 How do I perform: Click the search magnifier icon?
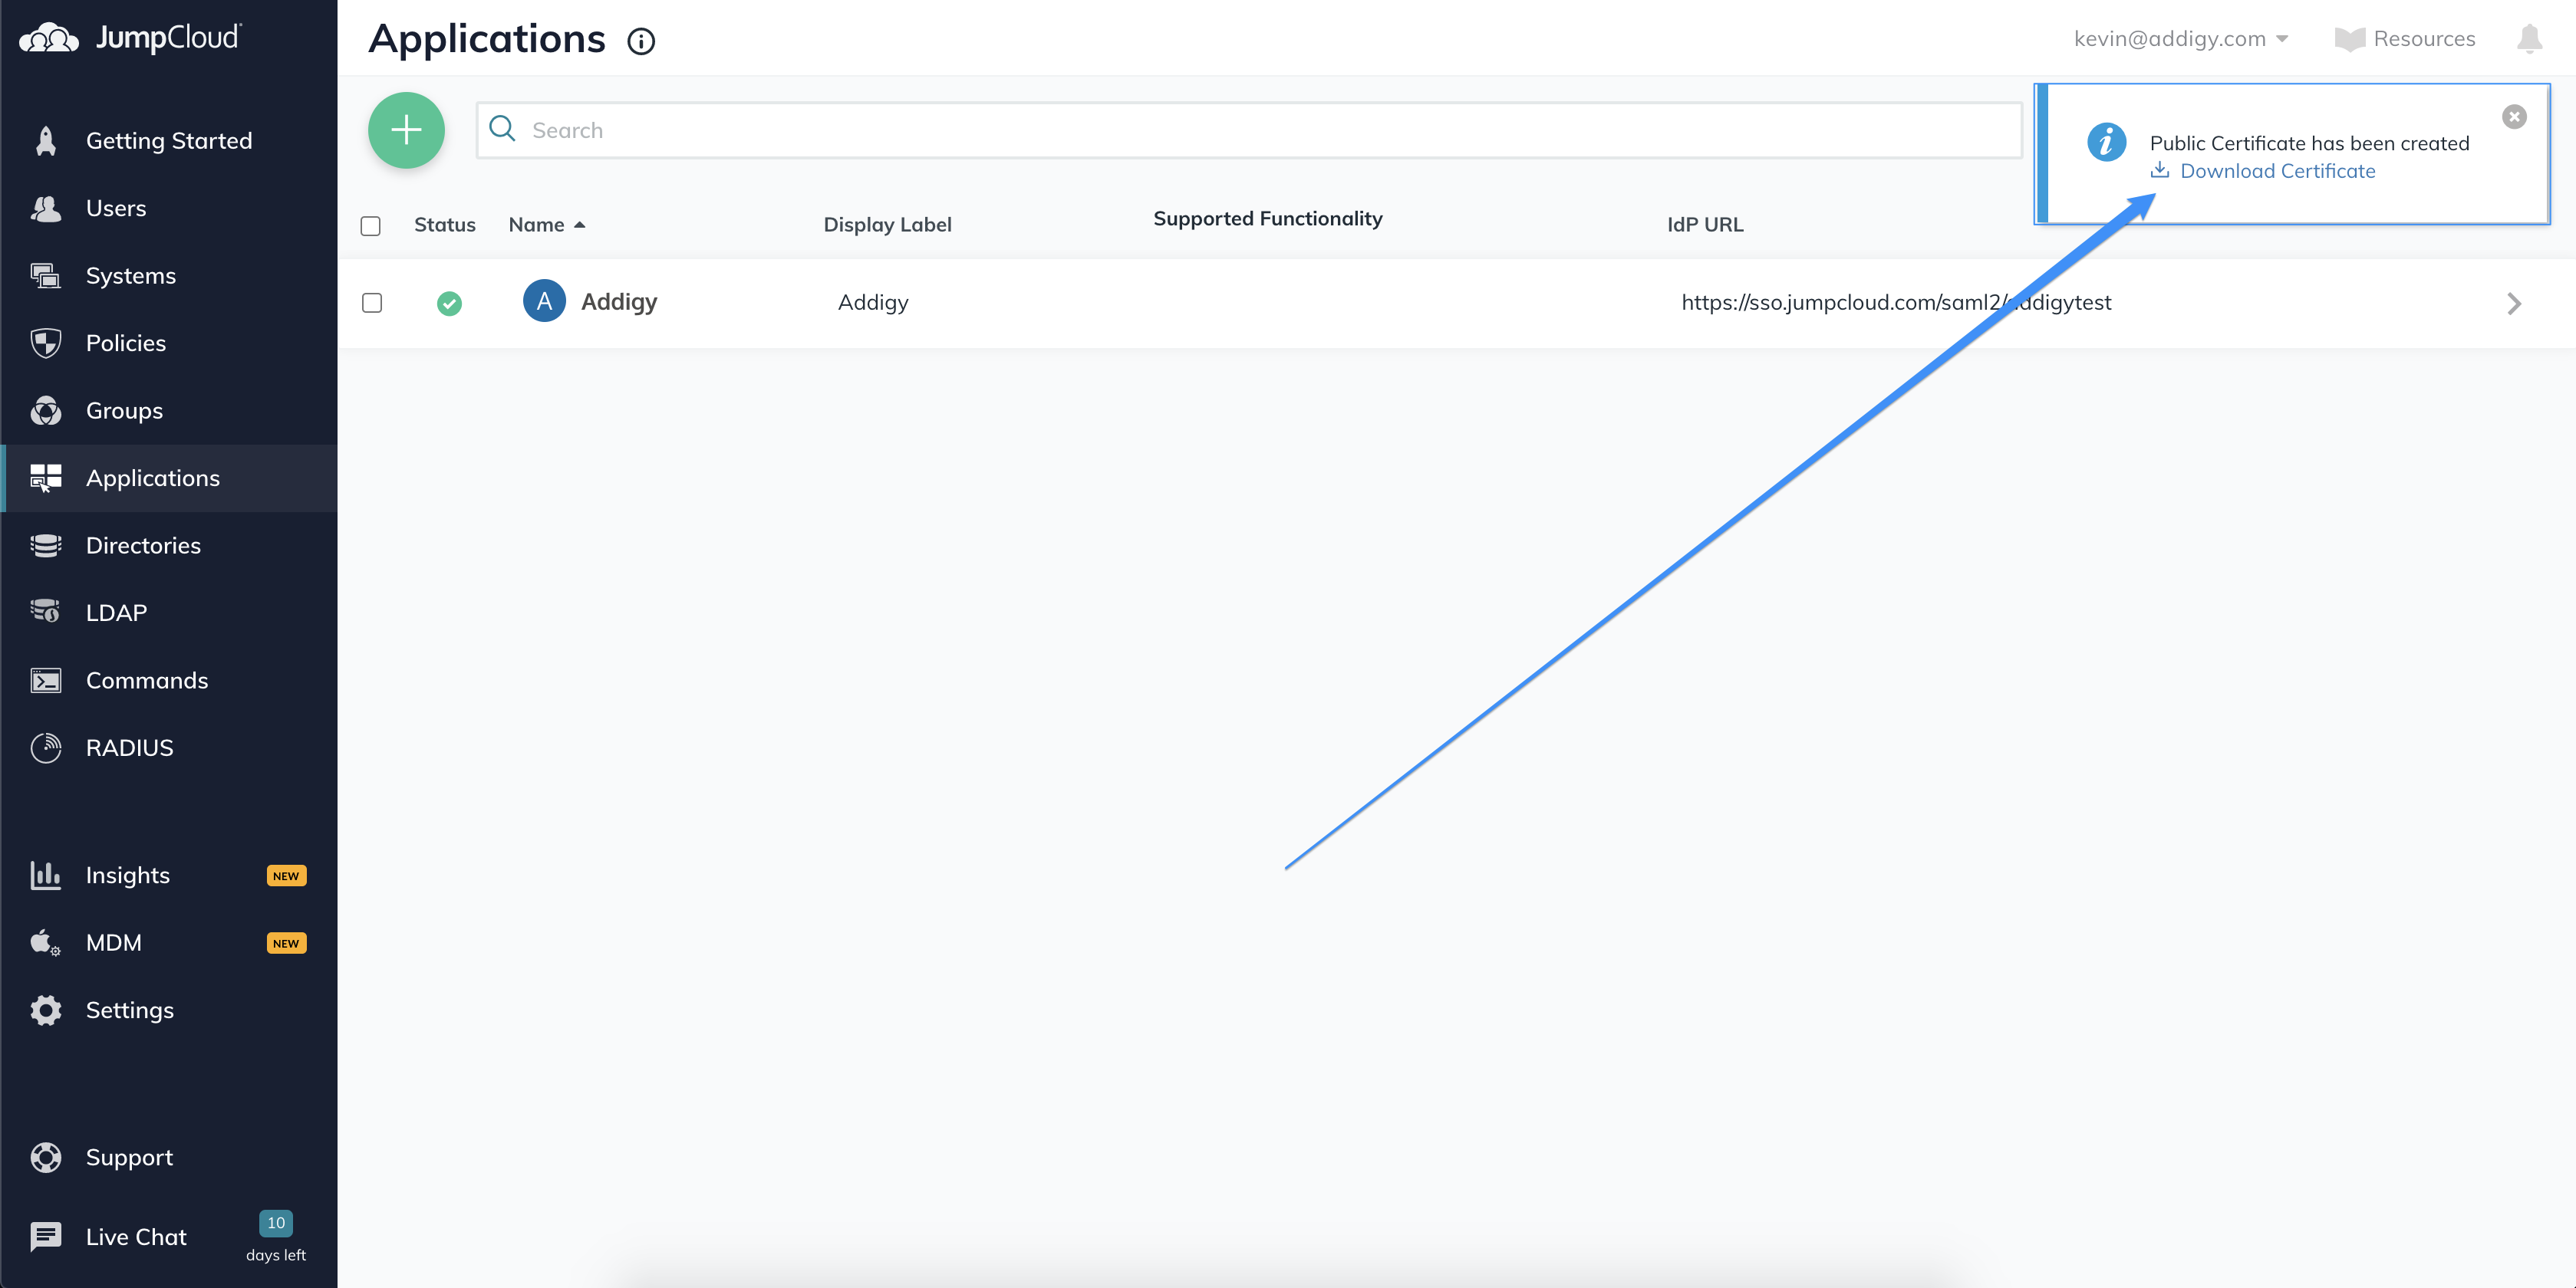tap(502, 129)
